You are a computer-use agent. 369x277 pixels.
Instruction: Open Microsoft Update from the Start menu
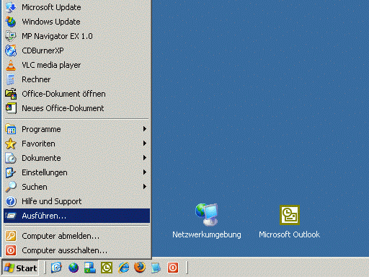[76, 7]
